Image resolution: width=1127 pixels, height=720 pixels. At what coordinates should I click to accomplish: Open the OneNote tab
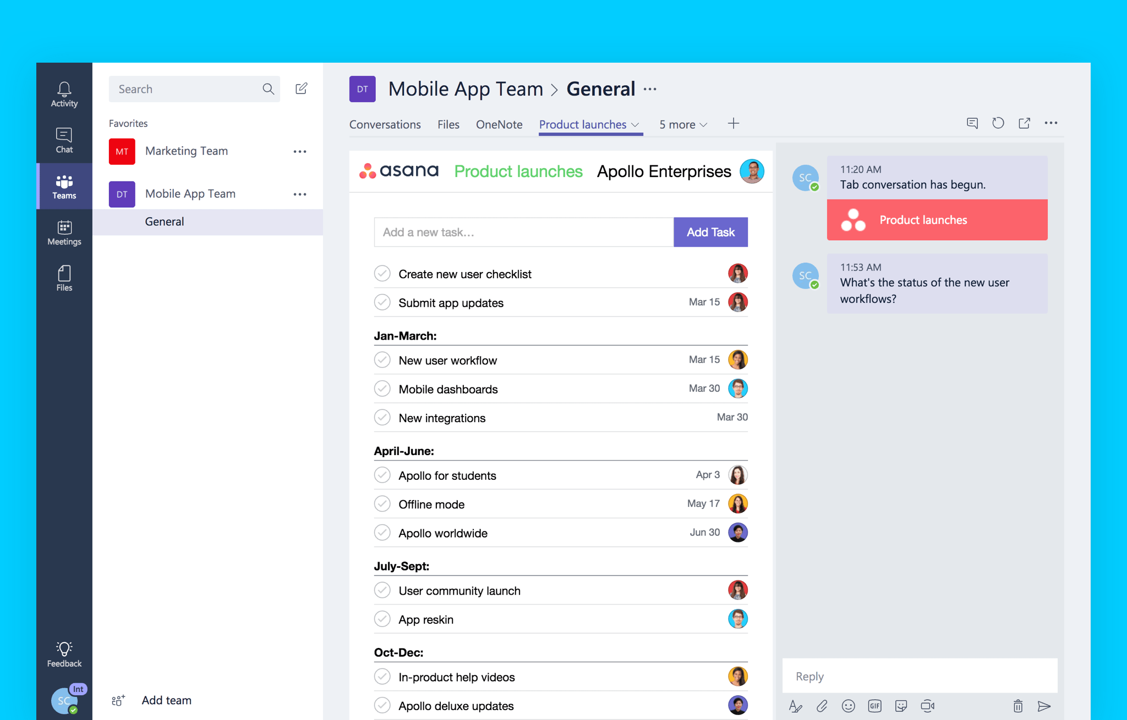coord(499,124)
